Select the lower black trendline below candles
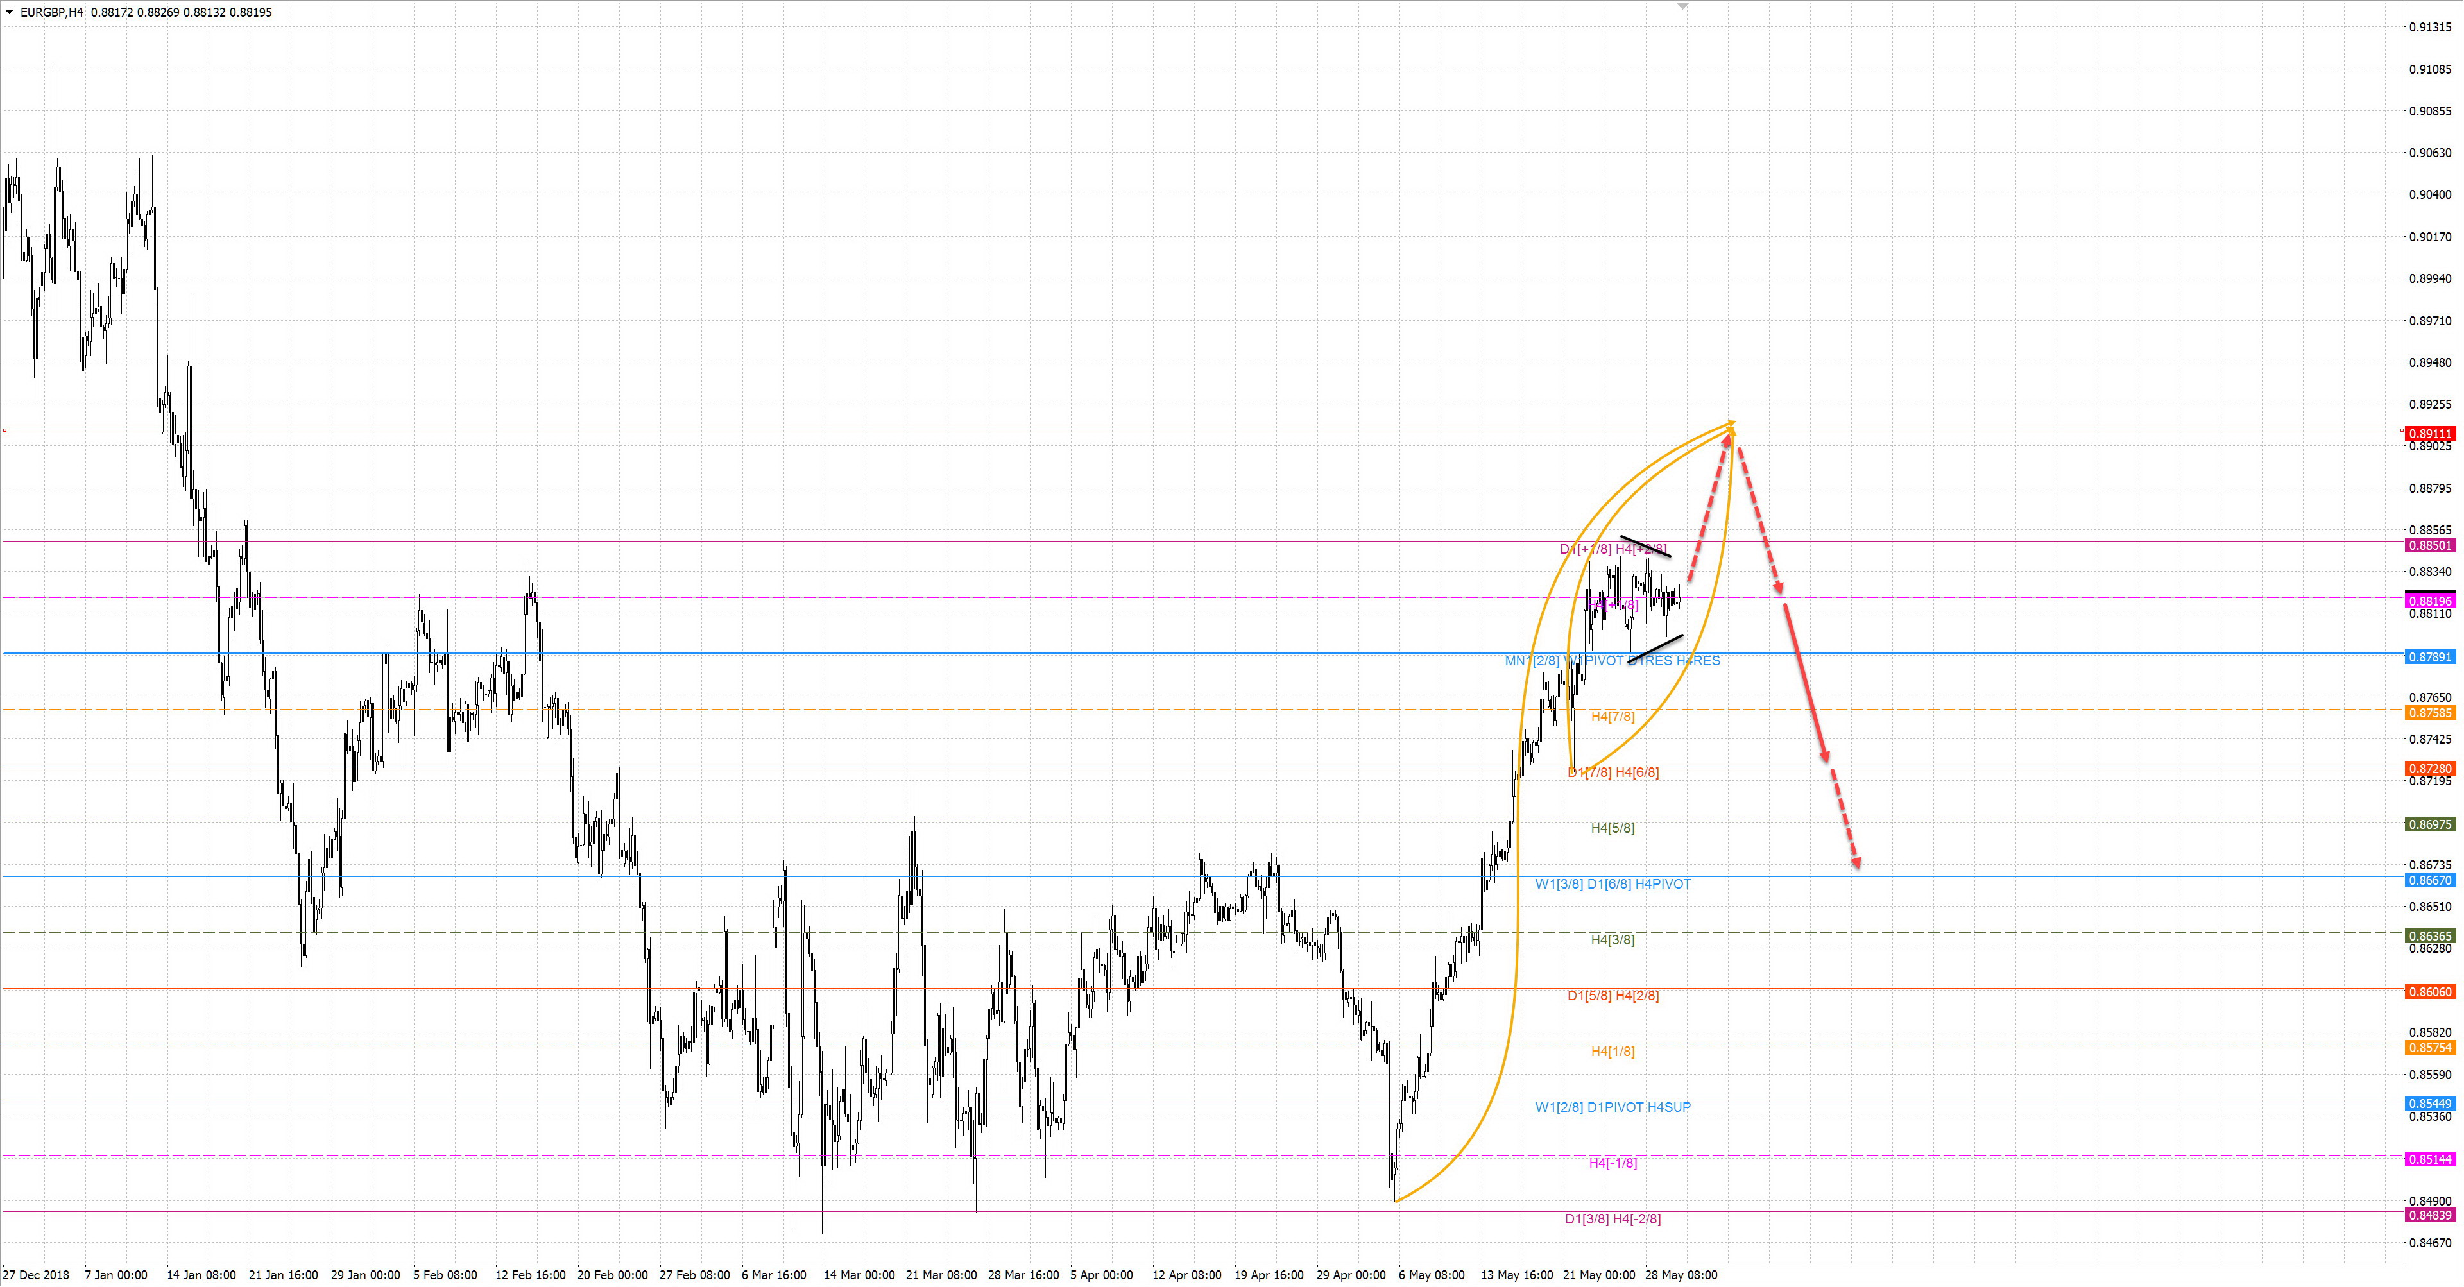The height and width of the screenshot is (1287, 2464). (x=1656, y=648)
